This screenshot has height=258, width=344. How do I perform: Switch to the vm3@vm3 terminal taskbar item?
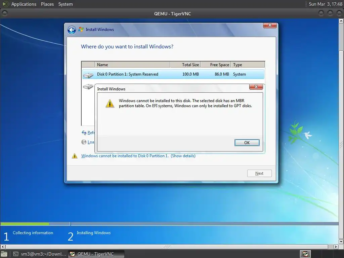[x=40, y=254]
